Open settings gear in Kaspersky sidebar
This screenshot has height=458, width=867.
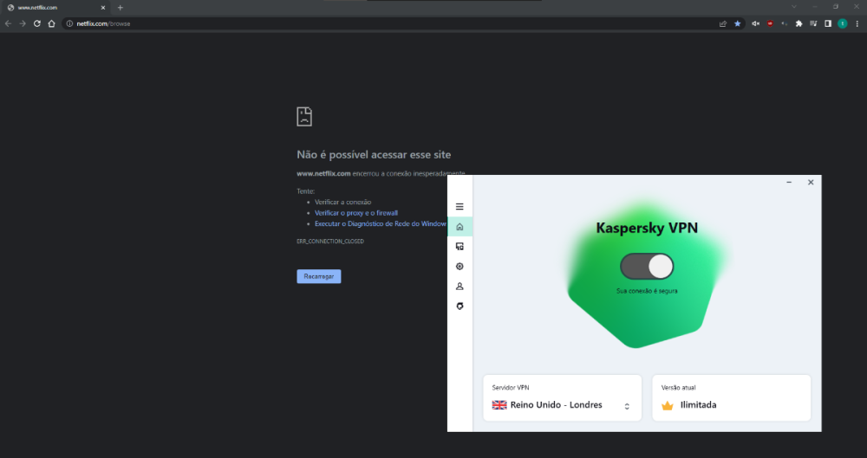460,267
